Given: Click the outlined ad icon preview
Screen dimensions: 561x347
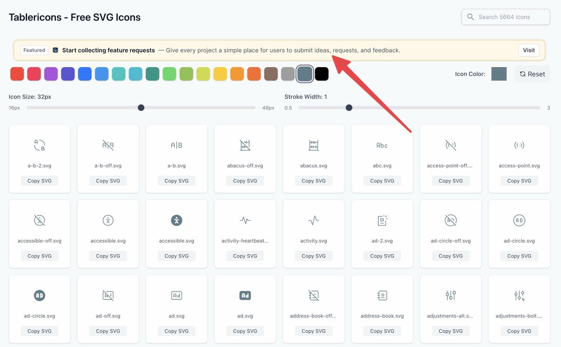Looking at the screenshot, I should click(177, 295).
